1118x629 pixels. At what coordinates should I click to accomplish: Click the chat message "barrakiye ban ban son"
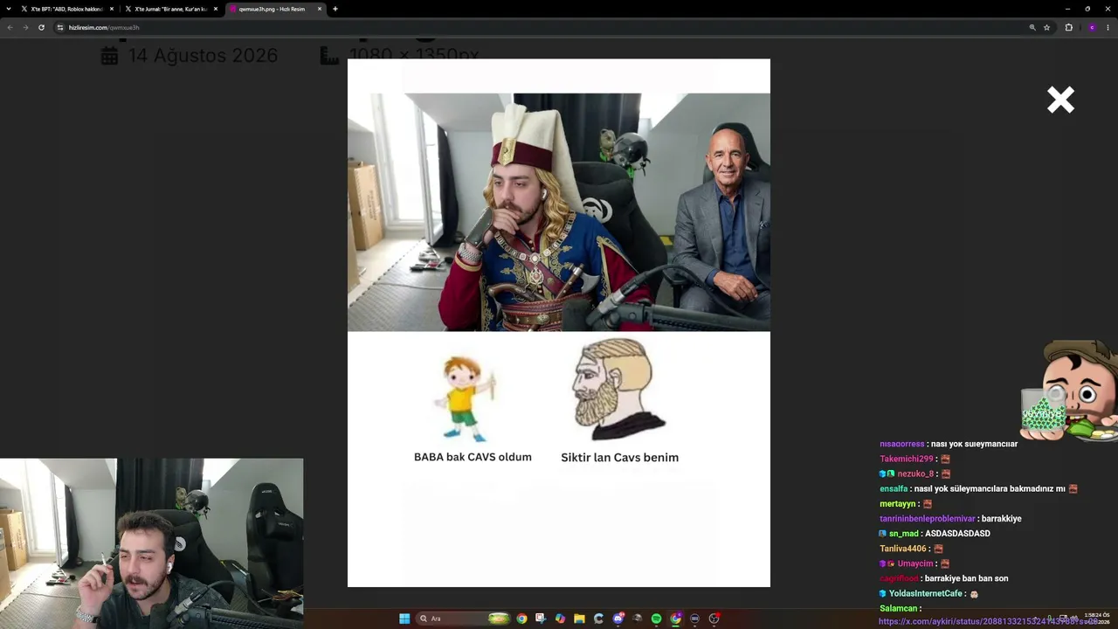pos(967,578)
